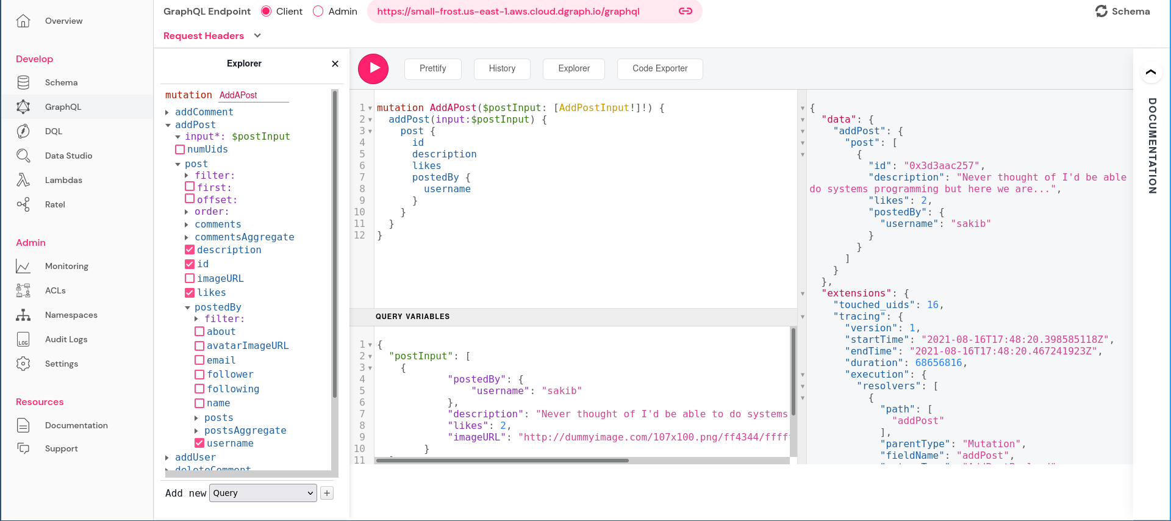Expand the Documentation panel chevron
Image resolution: width=1171 pixels, height=521 pixels.
click(1150, 72)
